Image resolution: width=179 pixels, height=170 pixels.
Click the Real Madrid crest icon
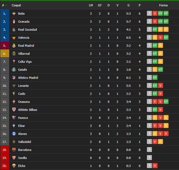coord(14,46)
